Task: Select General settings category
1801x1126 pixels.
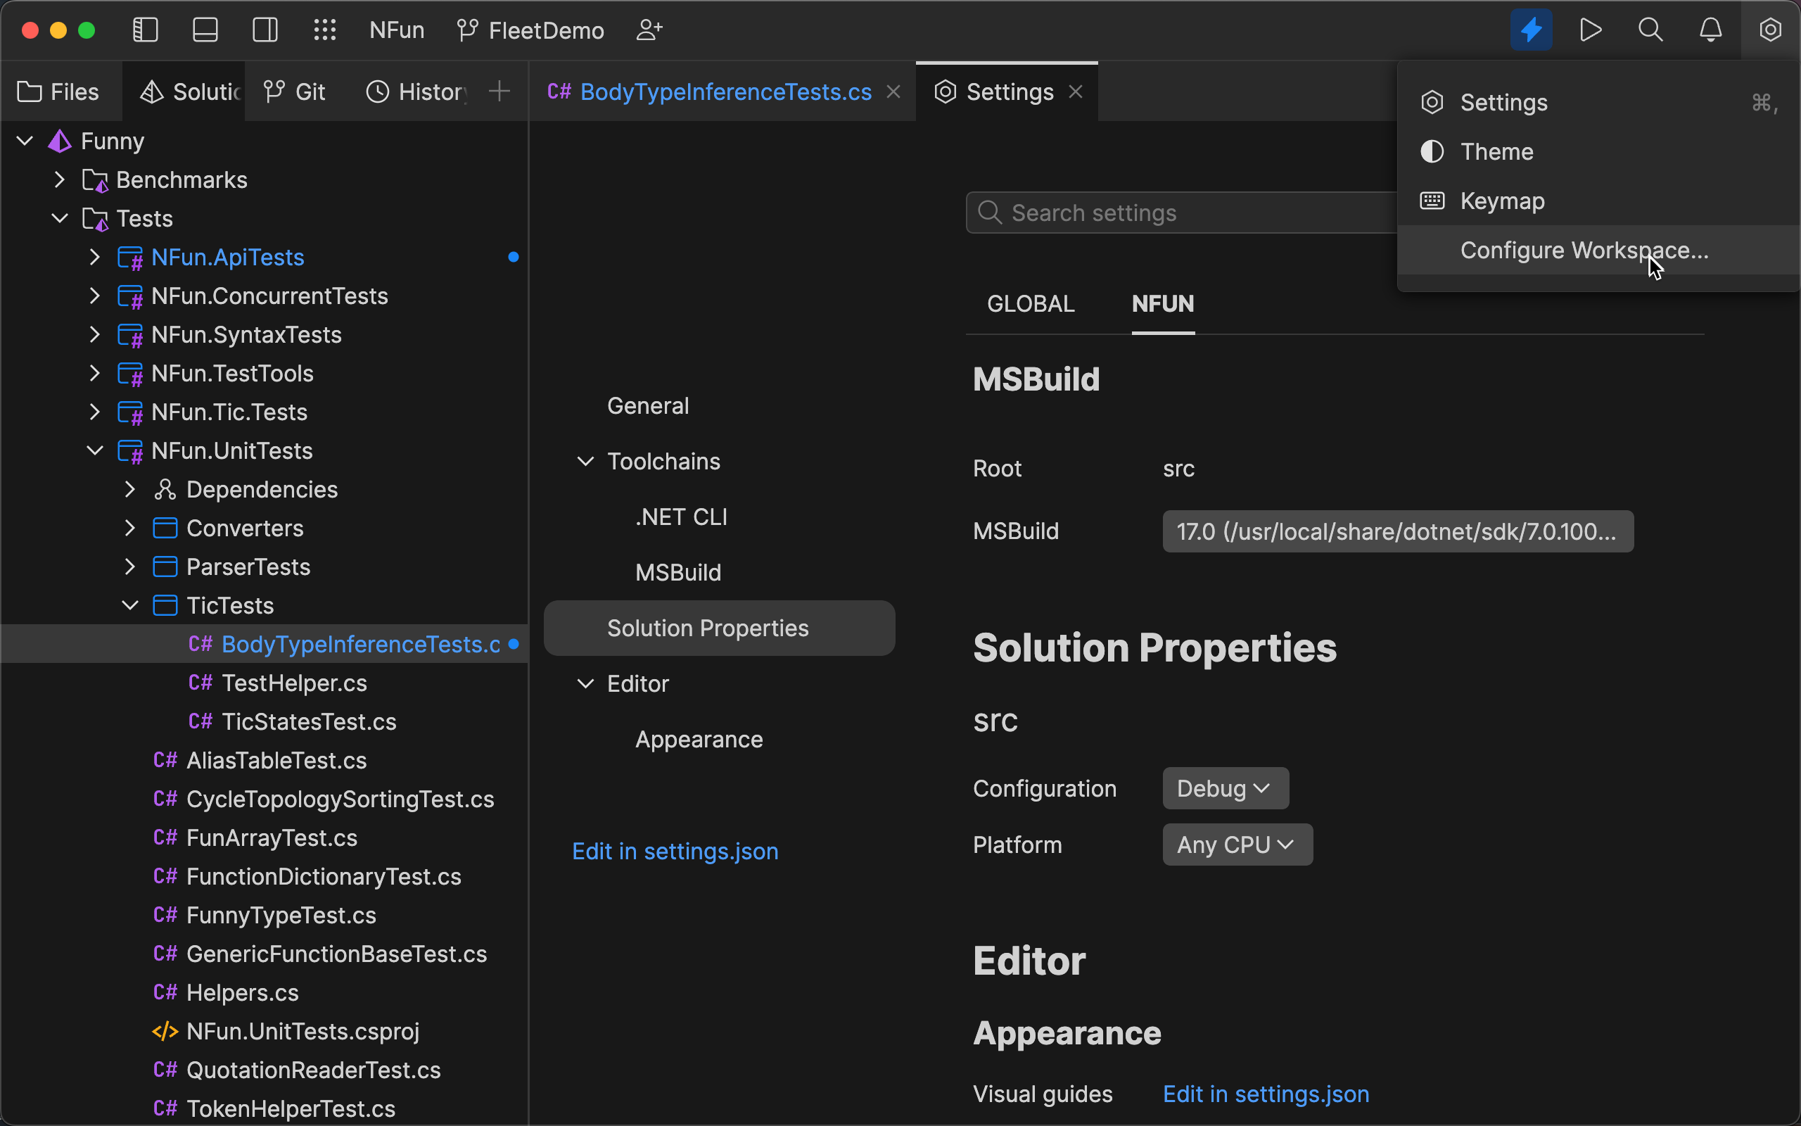Action: pos(720,406)
